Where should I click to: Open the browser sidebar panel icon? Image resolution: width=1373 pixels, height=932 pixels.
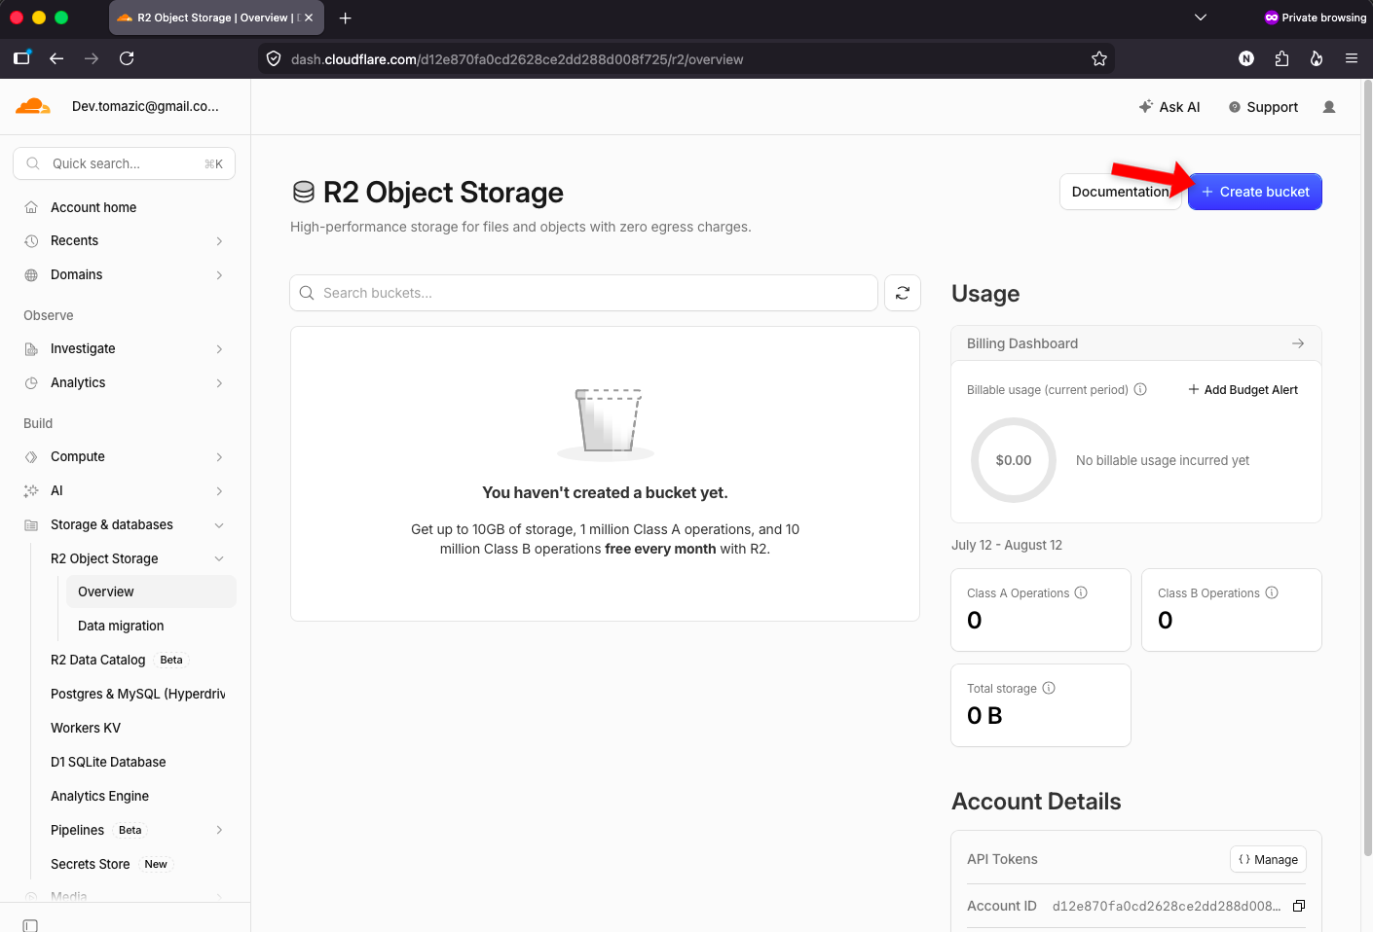click(21, 58)
